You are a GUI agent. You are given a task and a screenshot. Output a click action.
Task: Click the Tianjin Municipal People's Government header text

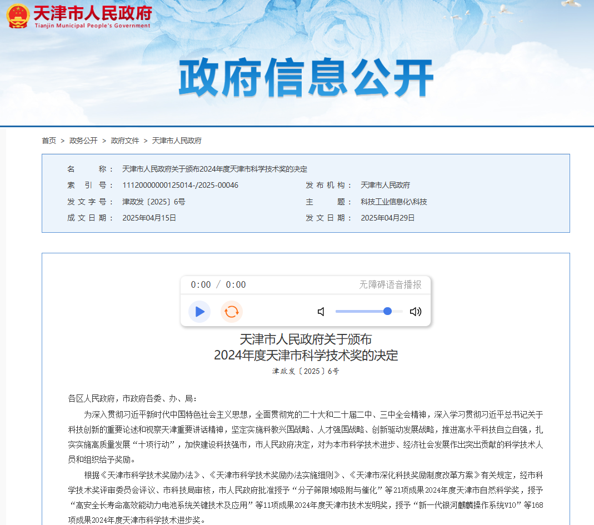tap(92, 24)
